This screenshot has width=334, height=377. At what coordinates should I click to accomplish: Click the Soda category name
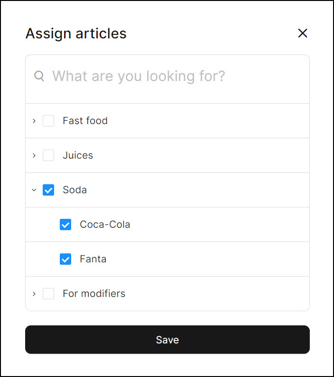74,190
